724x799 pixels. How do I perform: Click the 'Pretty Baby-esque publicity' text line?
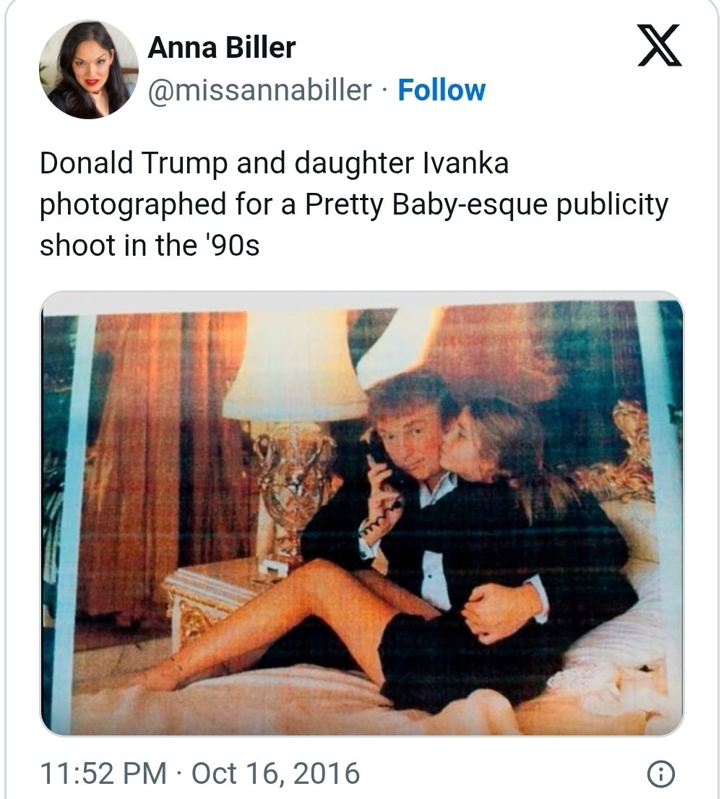tap(486, 205)
